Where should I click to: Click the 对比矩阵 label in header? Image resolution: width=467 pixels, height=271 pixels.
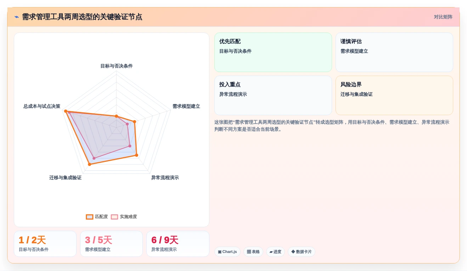click(443, 17)
